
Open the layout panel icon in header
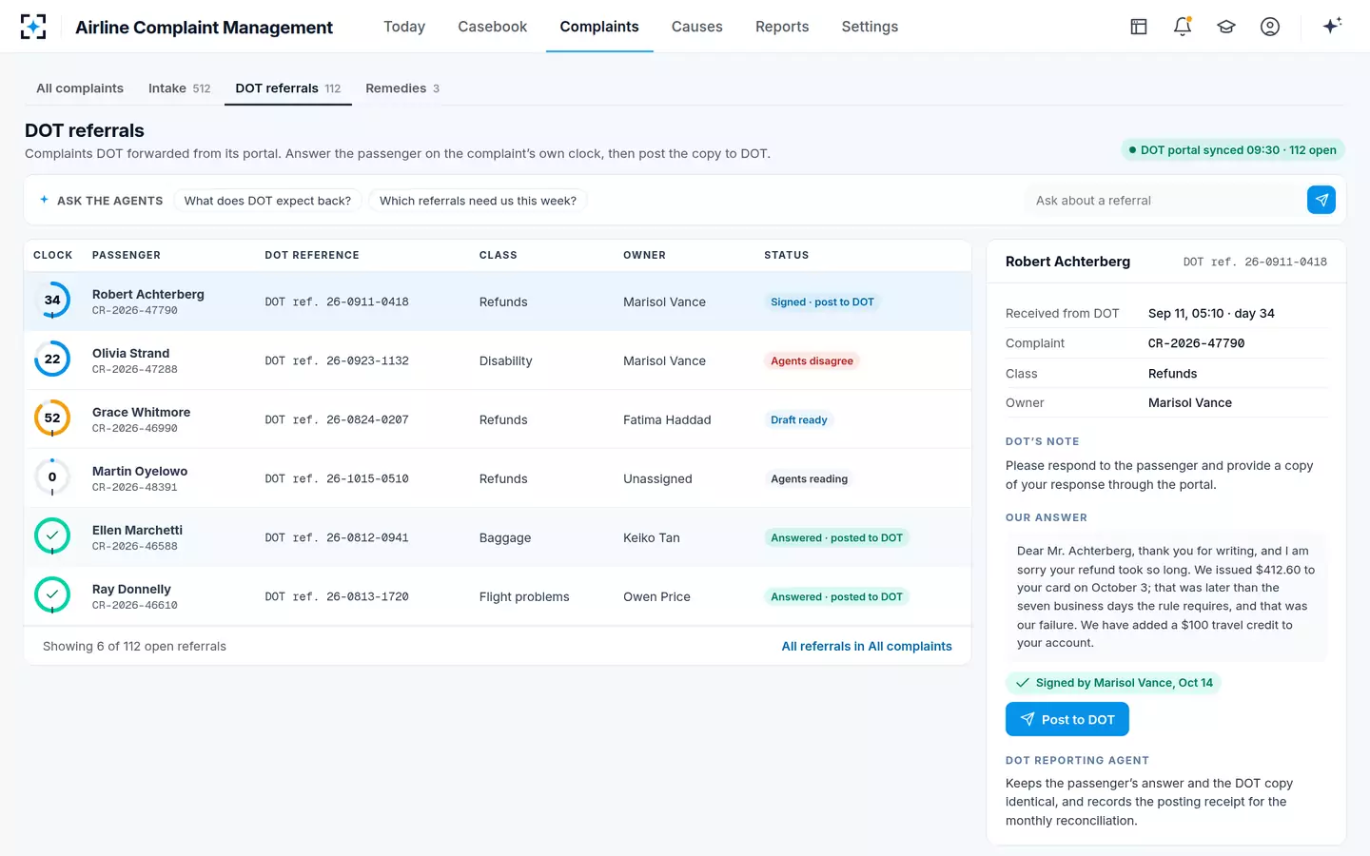tap(1139, 27)
